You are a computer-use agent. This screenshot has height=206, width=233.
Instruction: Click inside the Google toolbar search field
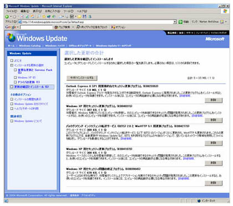tap(37, 27)
